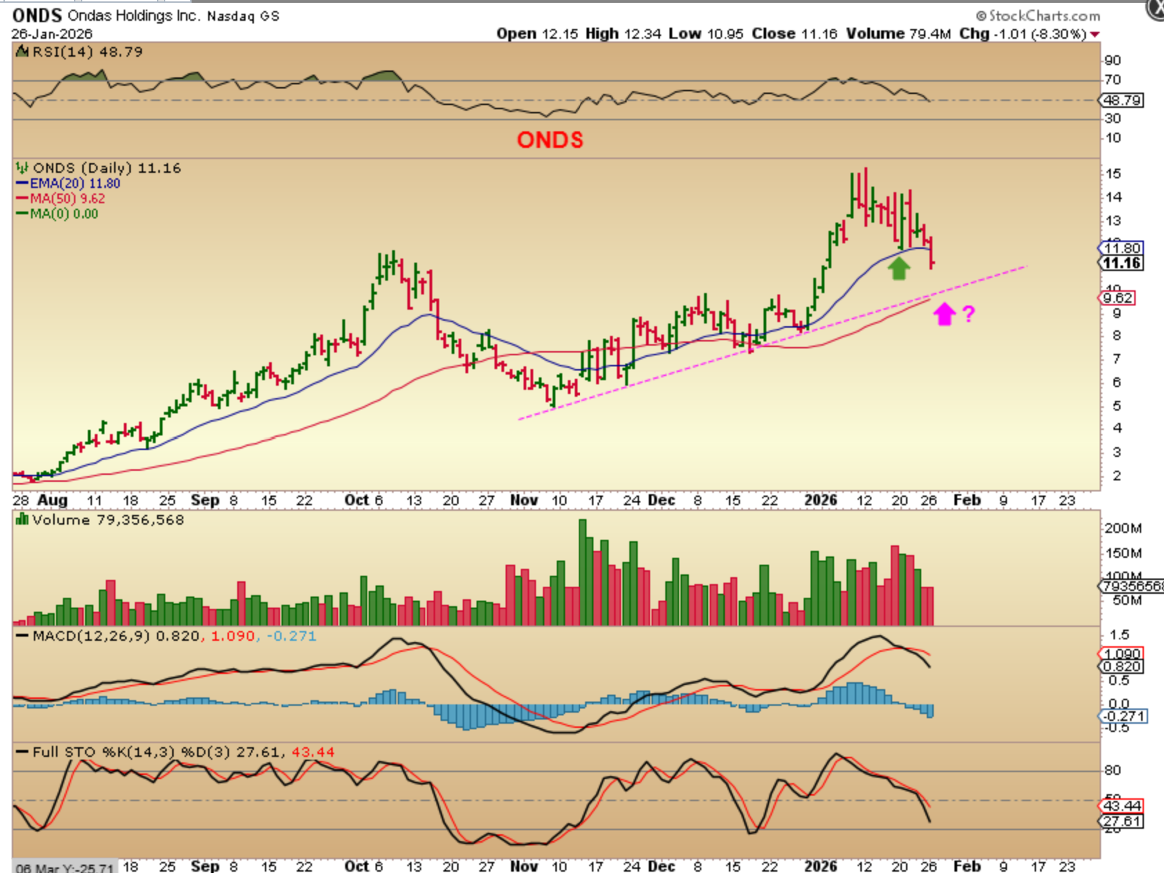Select the bold ONDS ticker in the header
The width and height of the screenshot is (1164, 873).
(37, 15)
